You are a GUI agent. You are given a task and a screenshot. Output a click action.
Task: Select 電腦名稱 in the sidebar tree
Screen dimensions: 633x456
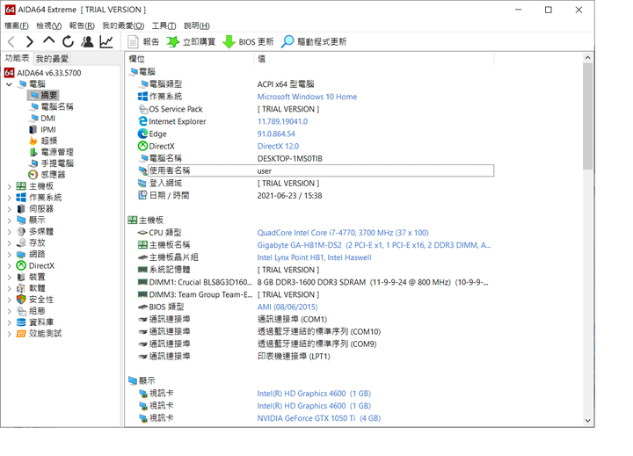pos(51,106)
